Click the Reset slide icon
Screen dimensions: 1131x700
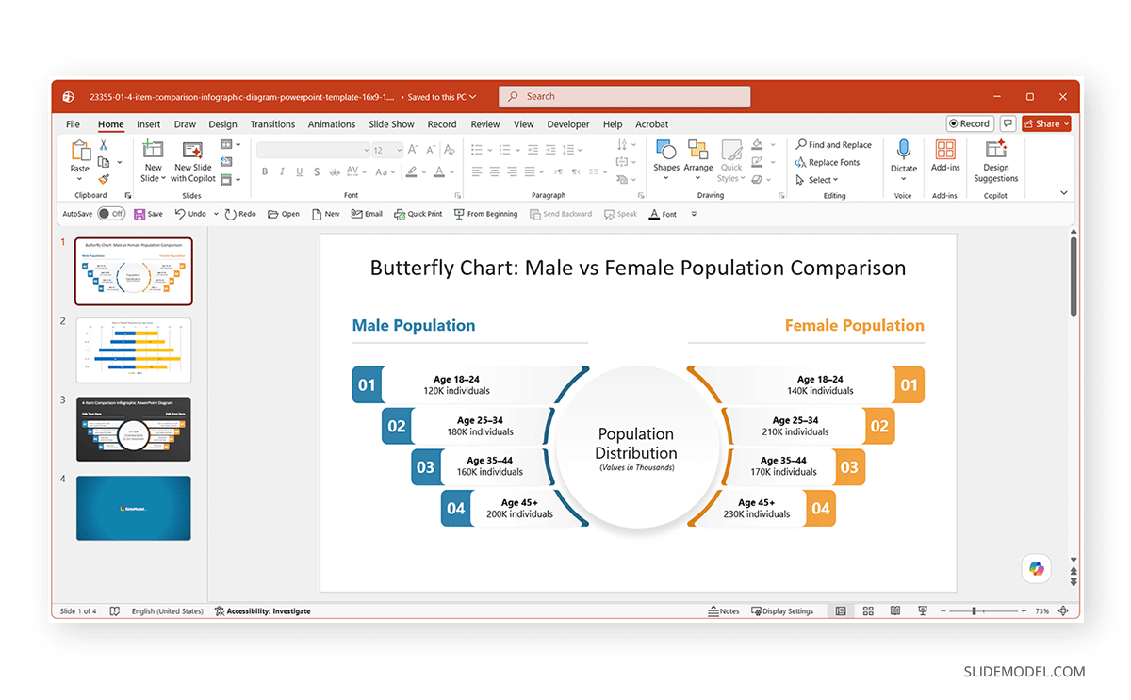(226, 161)
